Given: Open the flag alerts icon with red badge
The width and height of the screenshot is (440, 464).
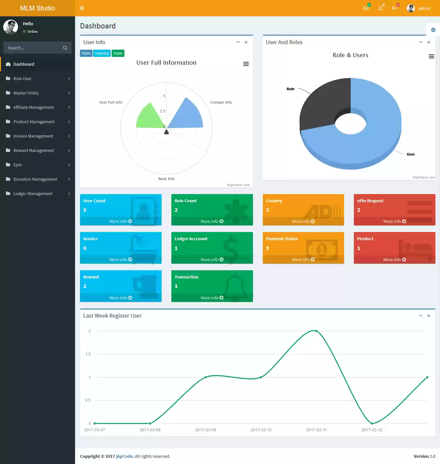Looking at the screenshot, I should point(395,8).
